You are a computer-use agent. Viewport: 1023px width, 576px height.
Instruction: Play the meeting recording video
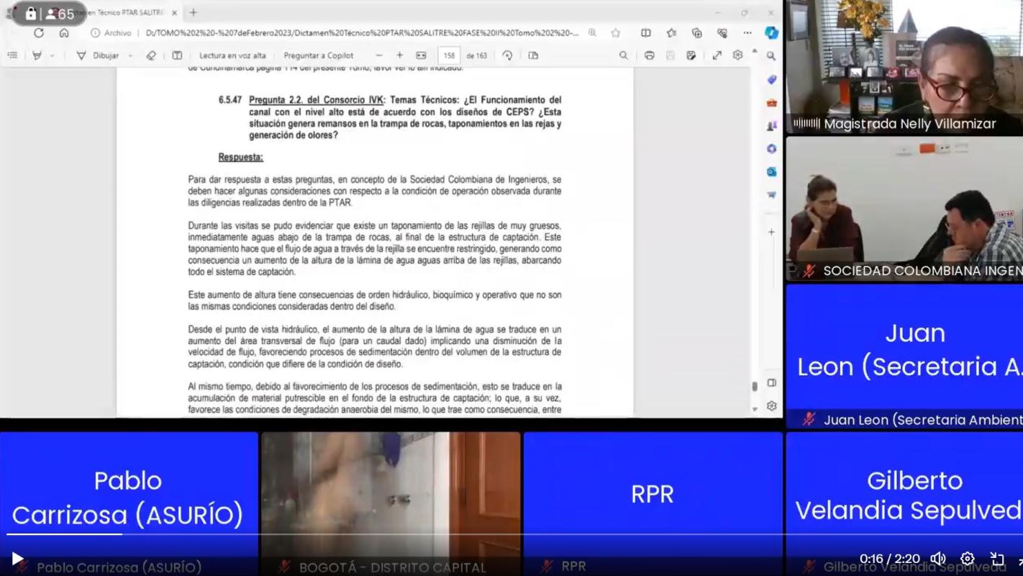pyautogui.click(x=17, y=559)
